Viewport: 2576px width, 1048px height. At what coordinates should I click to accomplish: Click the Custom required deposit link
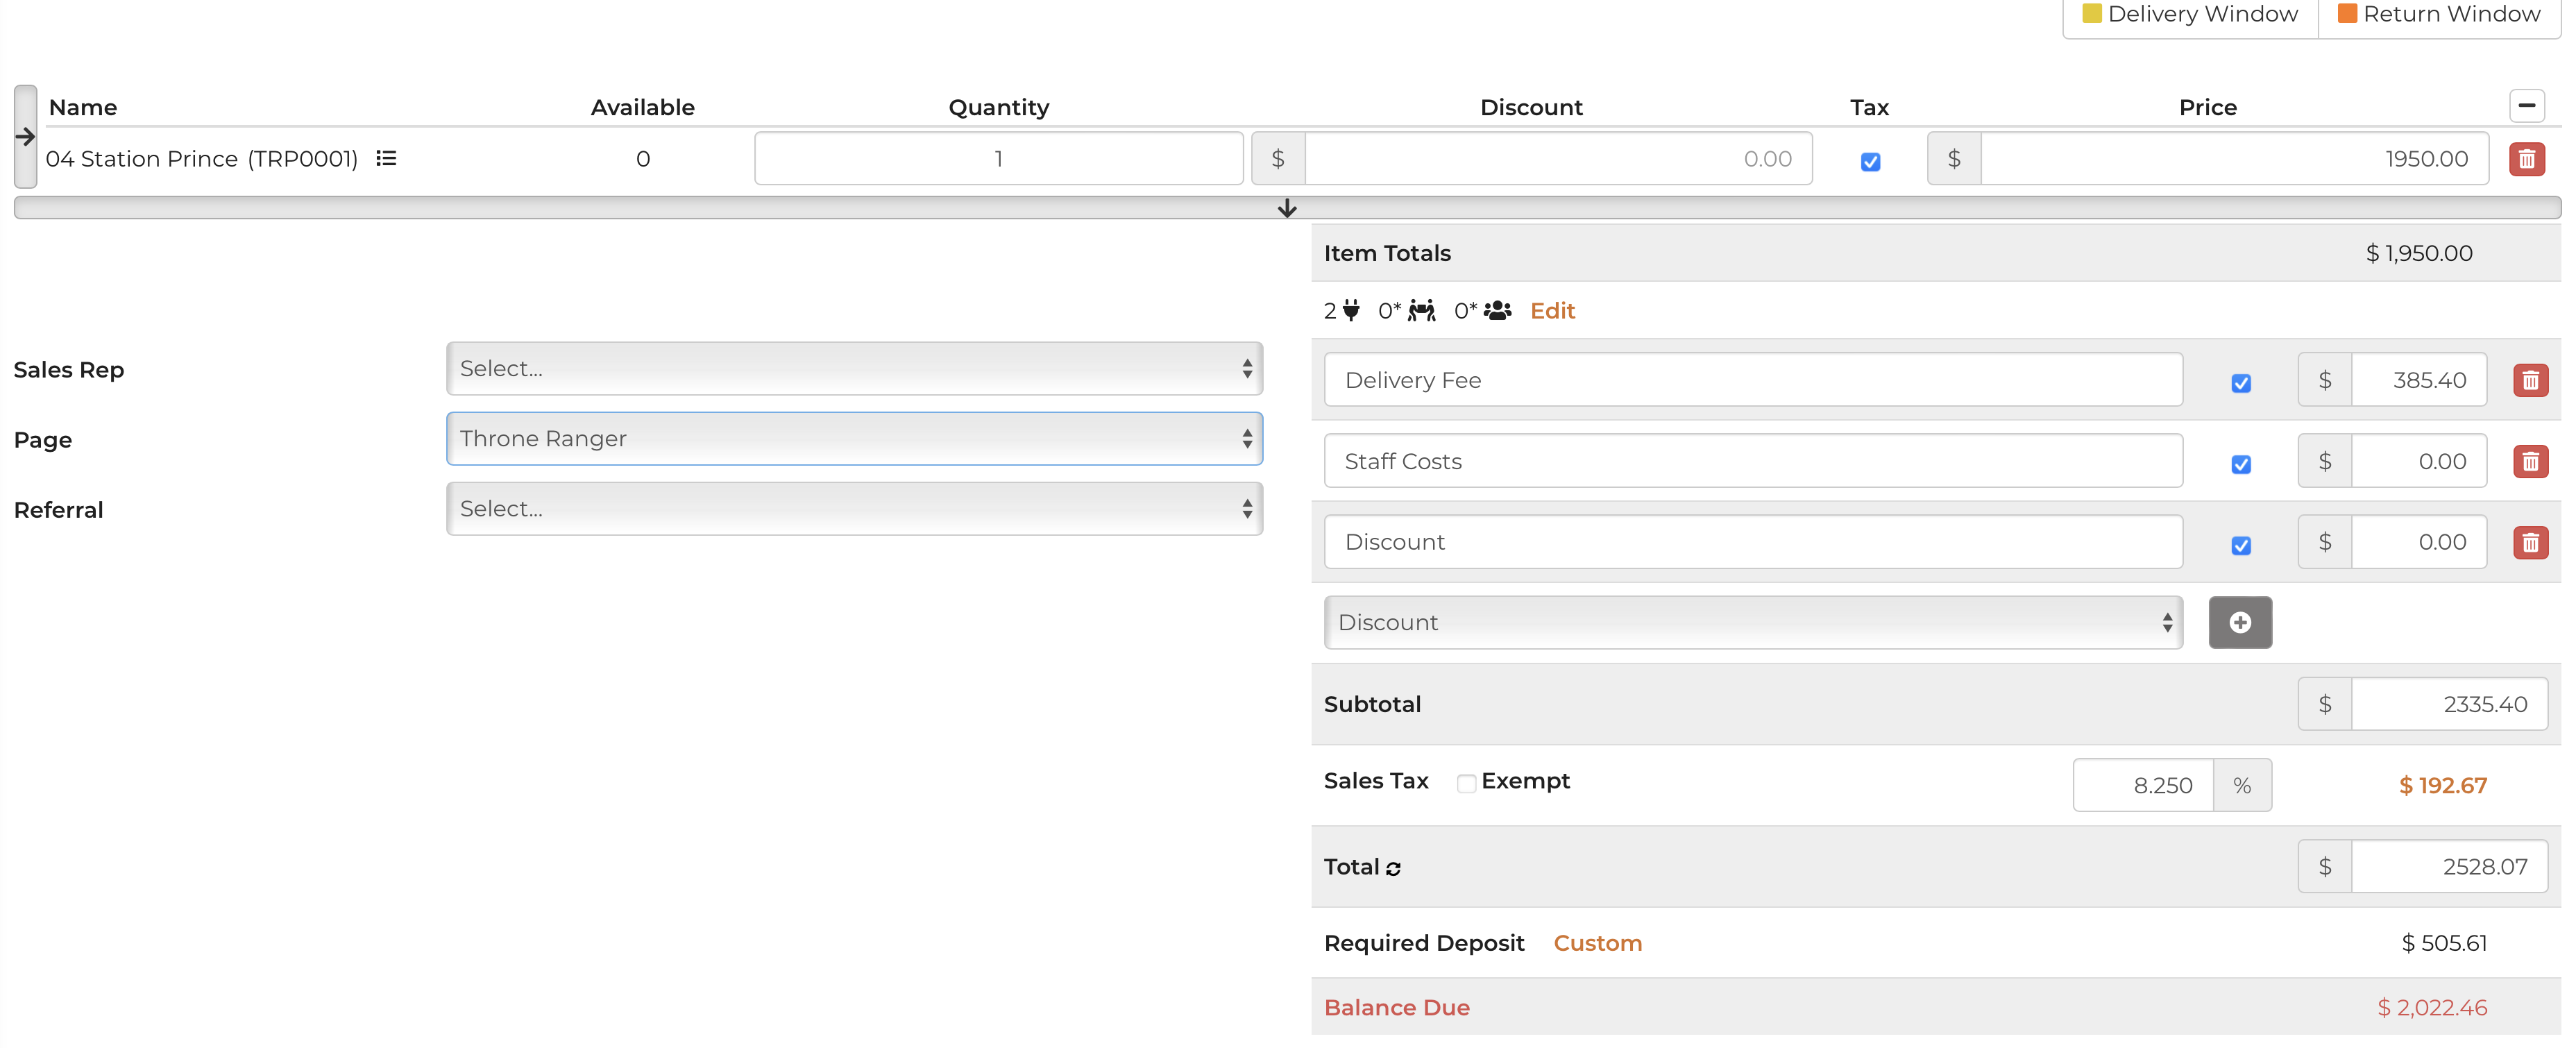click(1597, 943)
